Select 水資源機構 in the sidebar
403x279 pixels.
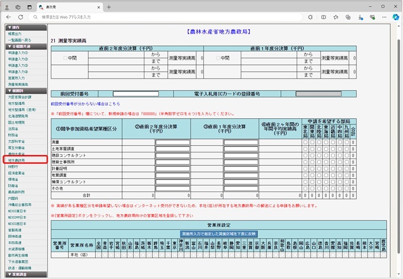(x=16, y=249)
